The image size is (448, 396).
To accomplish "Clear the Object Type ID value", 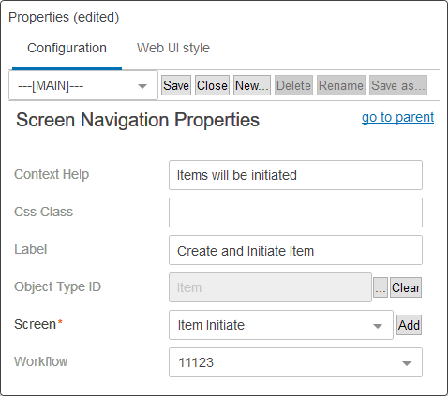I will (x=406, y=287).
